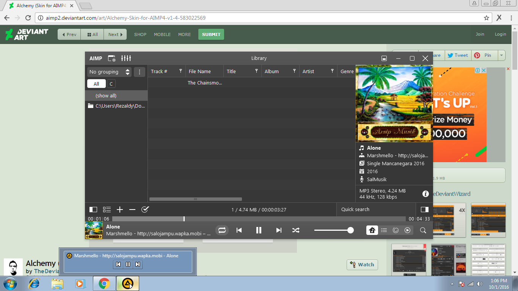
Task: Open the sound effects equalizer icon
Action: pos(126,58)
